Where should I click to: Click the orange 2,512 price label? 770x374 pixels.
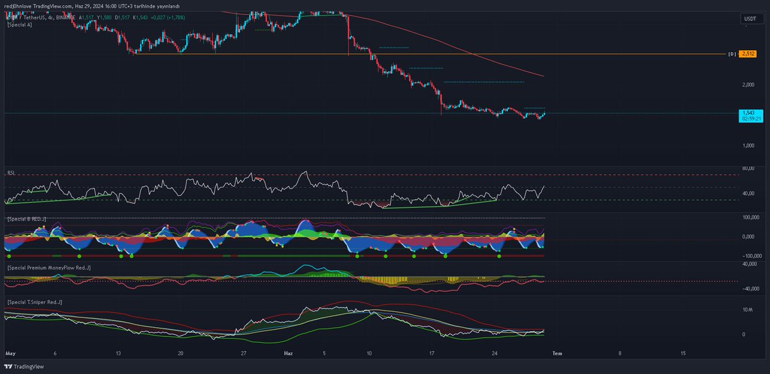[748, 54]
